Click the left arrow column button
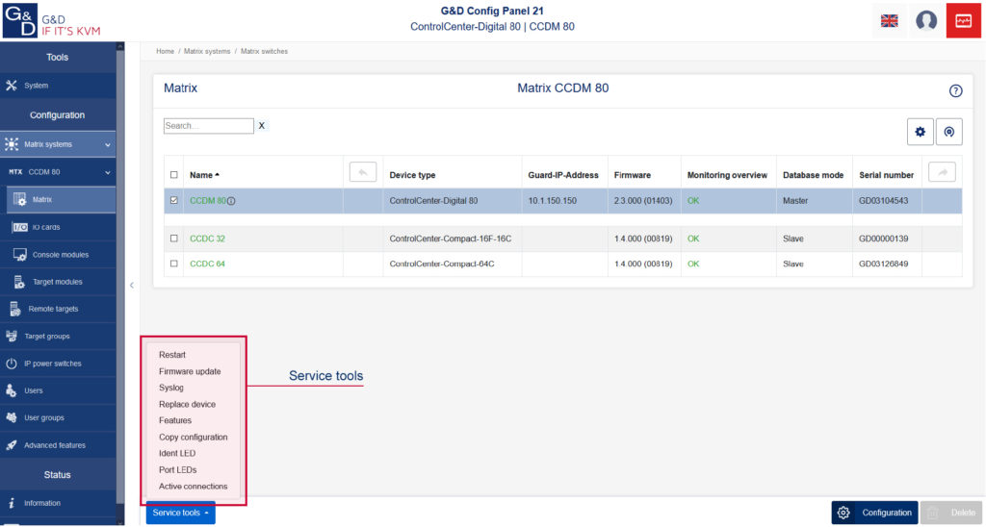Screen dimensions: 986x527 (363, 172)
